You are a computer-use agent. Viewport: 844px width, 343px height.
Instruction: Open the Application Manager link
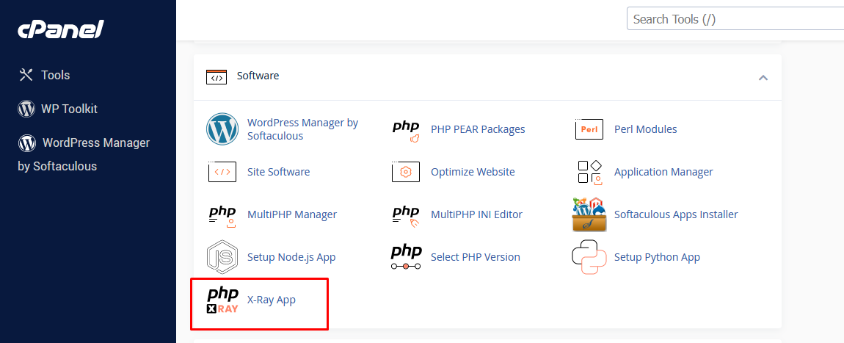(663, 172)
